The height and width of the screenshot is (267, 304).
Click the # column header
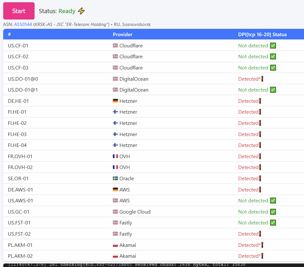[x=10, y=34]
